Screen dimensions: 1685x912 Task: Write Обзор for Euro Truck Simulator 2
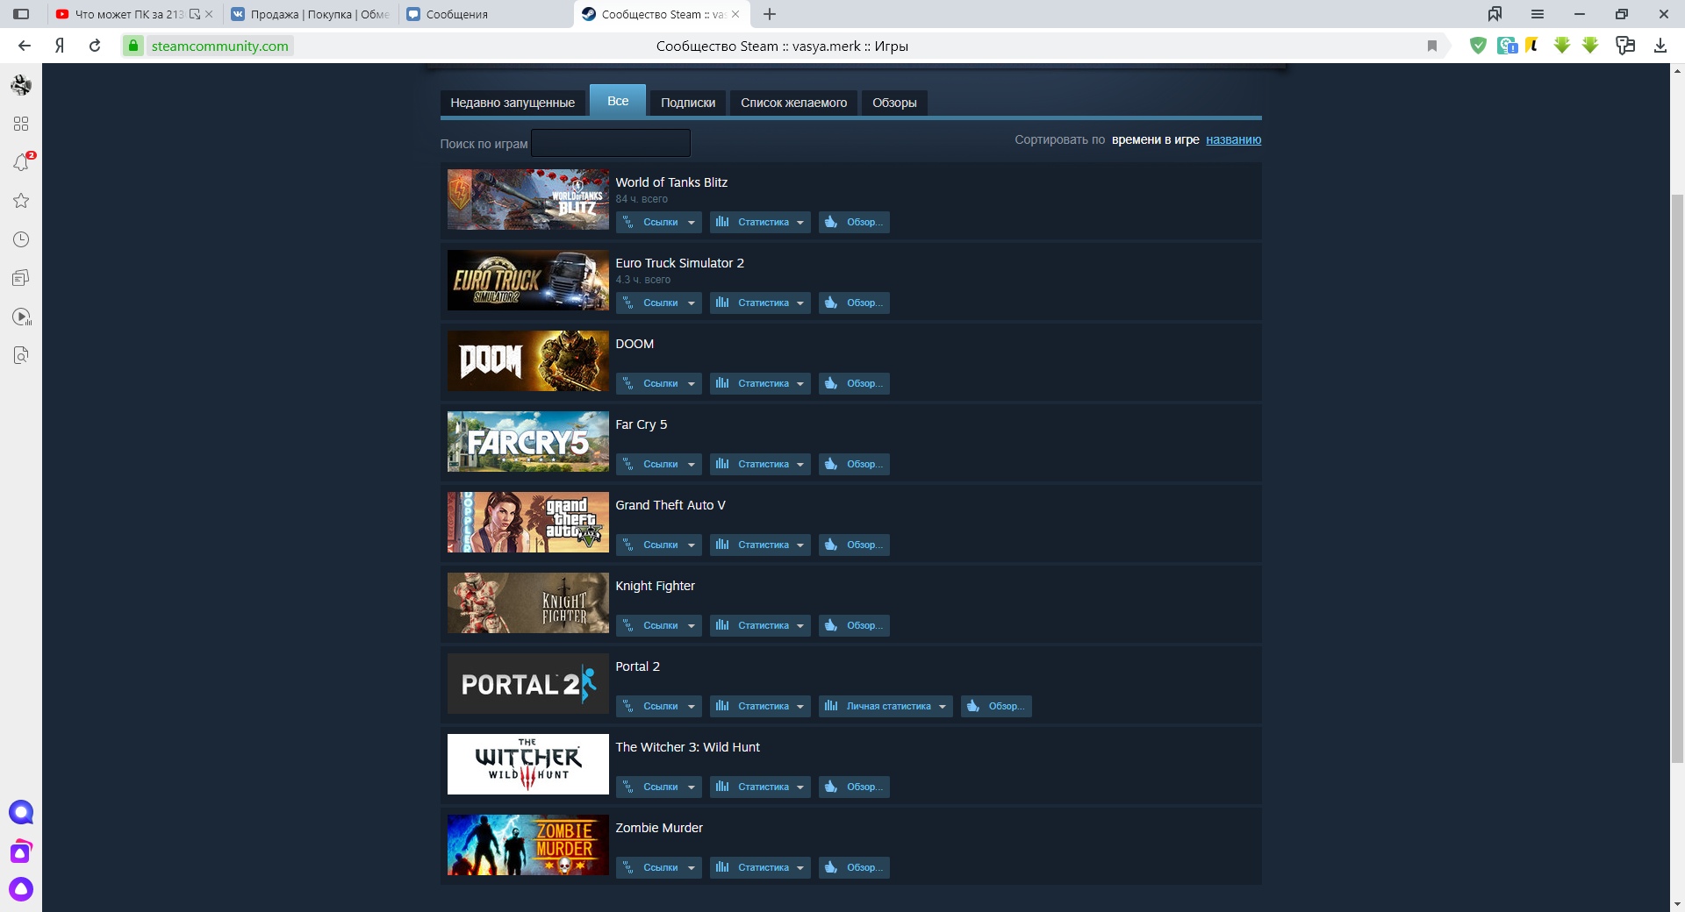854,303
